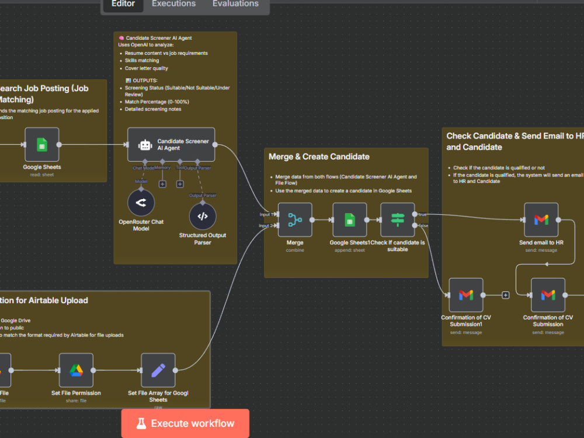This screenshot has width=584, height=438.
Task: Select the Set File Array for Google Sheets node
Action: pyautogui.click(x=158, y=370)
